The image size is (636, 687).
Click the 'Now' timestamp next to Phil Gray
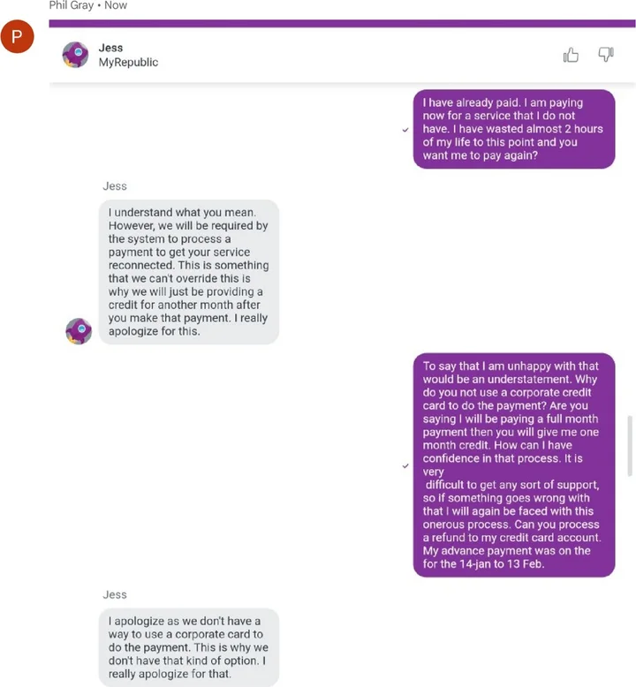pos(116,5)
